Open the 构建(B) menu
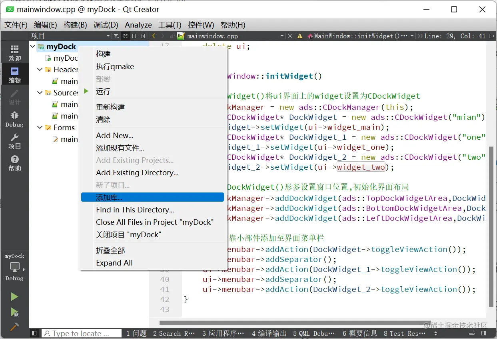497x339 pixels. tap(75, 25)
